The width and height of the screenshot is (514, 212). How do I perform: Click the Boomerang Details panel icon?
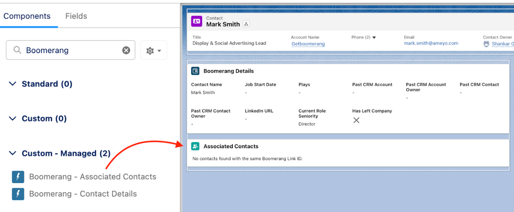195,71
